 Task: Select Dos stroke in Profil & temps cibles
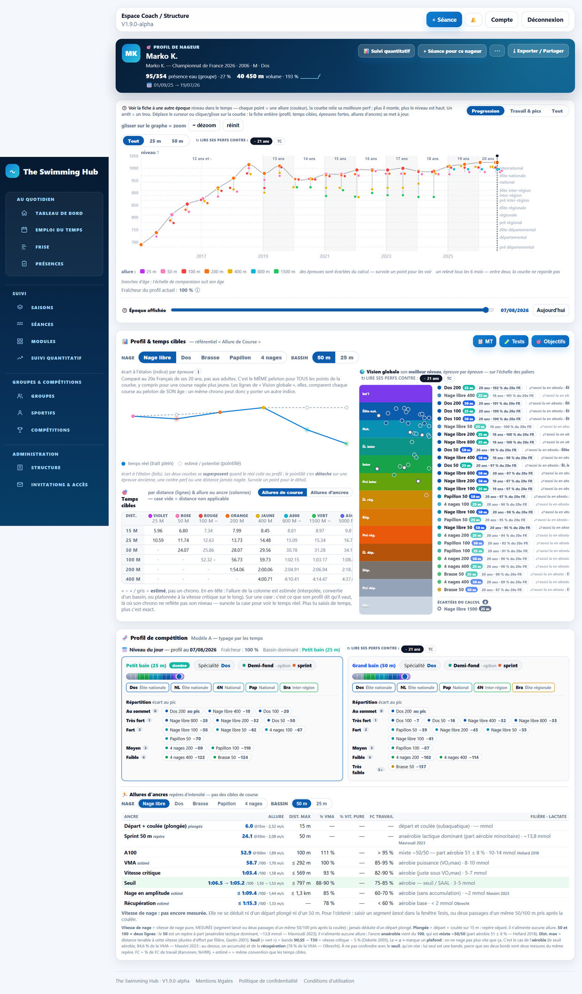[186, 357]
